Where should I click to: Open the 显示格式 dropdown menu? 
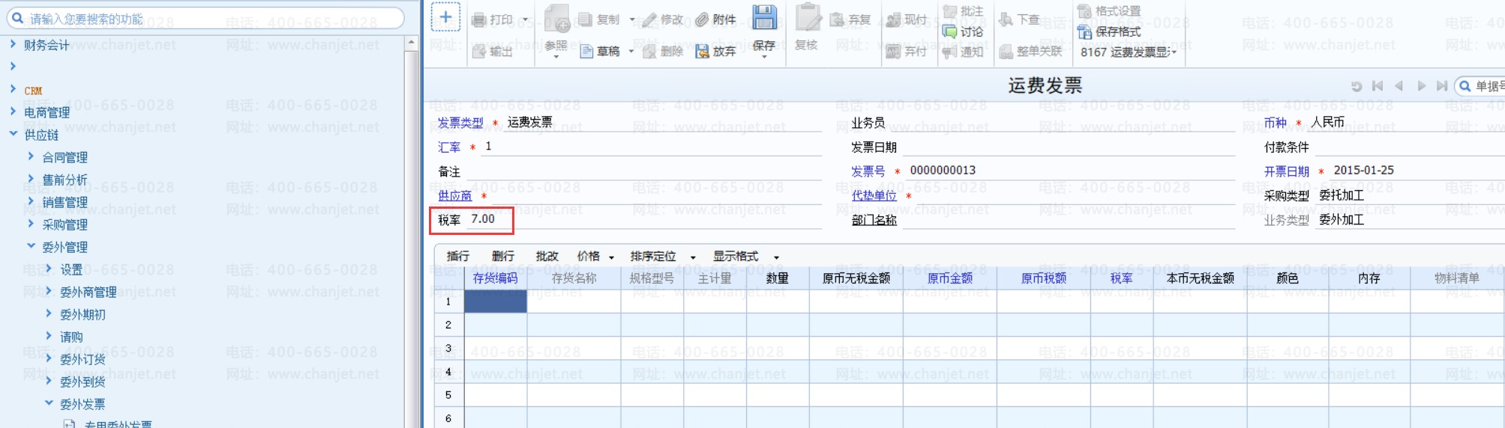click(x=745, y=257)
